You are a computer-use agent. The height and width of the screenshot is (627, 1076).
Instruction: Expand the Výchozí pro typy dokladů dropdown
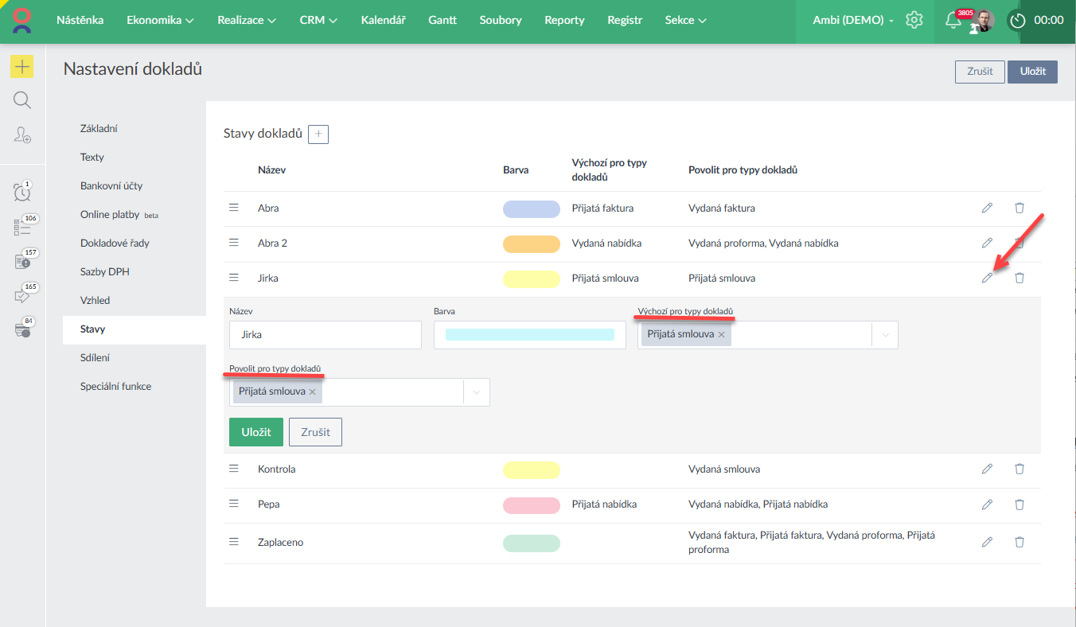click(x=885, y=336)
